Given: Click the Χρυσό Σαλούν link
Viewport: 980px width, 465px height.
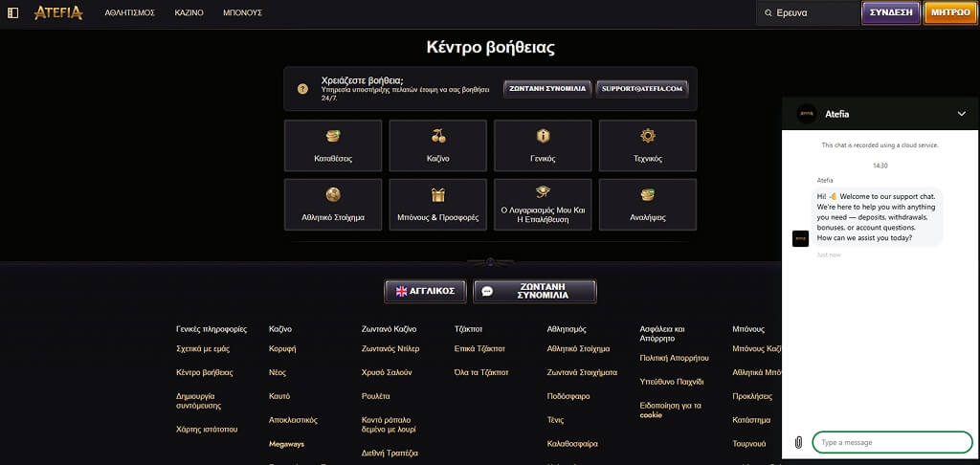Looking at the screenshot, I should pos(387,372).
